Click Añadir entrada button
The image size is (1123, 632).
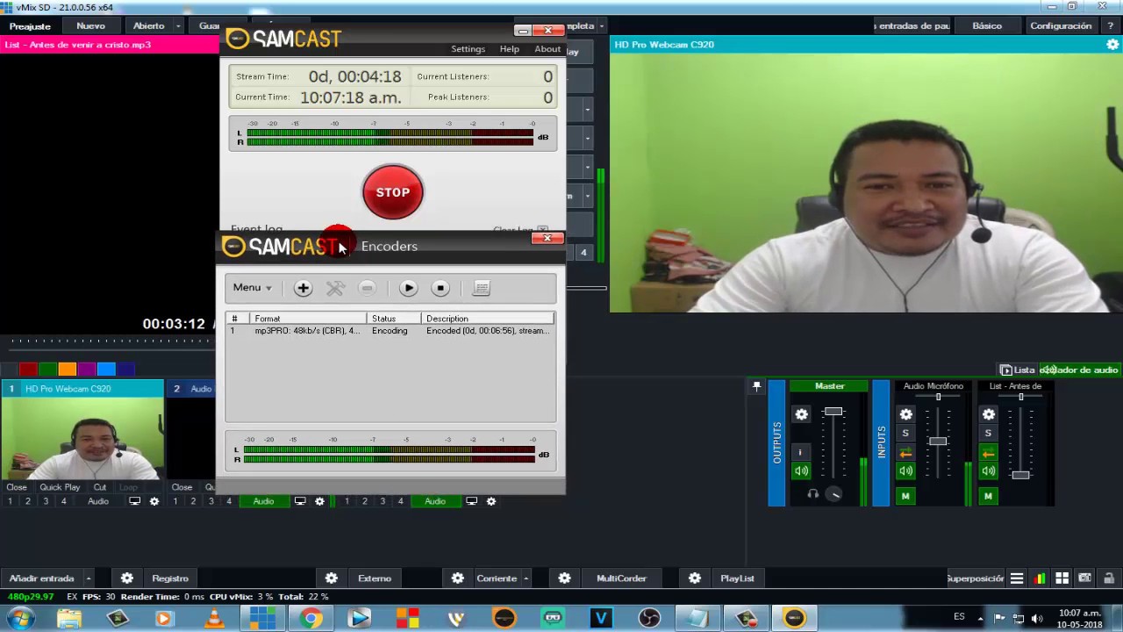click(41, 578)
